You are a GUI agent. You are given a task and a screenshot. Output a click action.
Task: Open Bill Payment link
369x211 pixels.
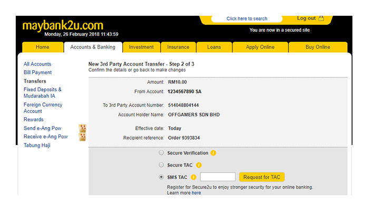pos(37,73)
